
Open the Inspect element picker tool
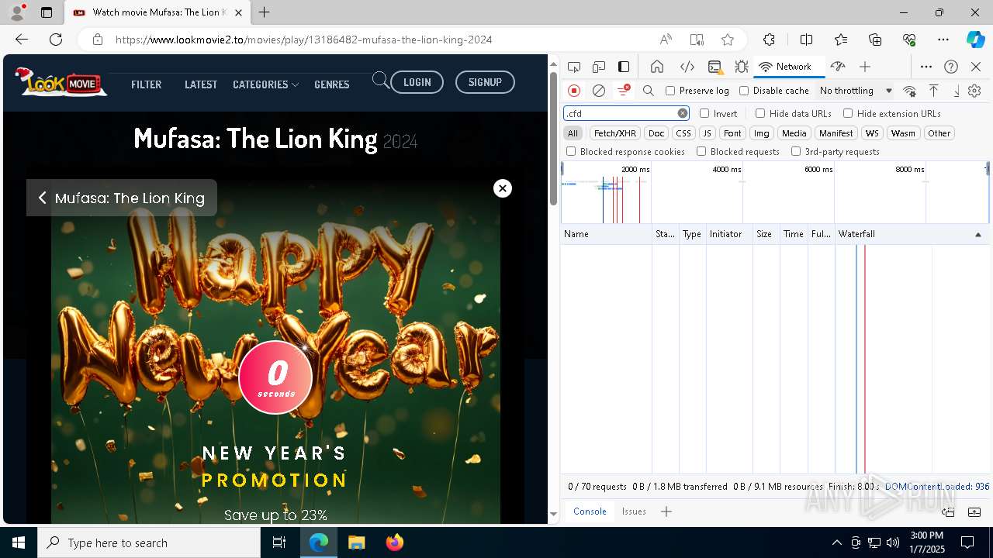(574, 67)
